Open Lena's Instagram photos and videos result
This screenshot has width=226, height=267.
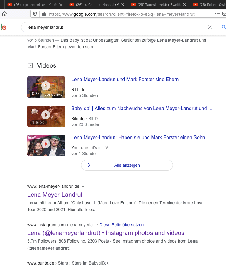pyautogui.click(x=106, y=233)
